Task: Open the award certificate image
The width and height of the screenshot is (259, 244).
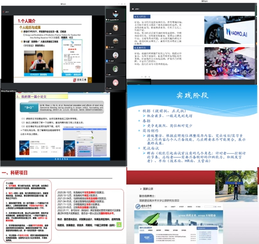Action: pyautogui.click(x=72, y=58)
